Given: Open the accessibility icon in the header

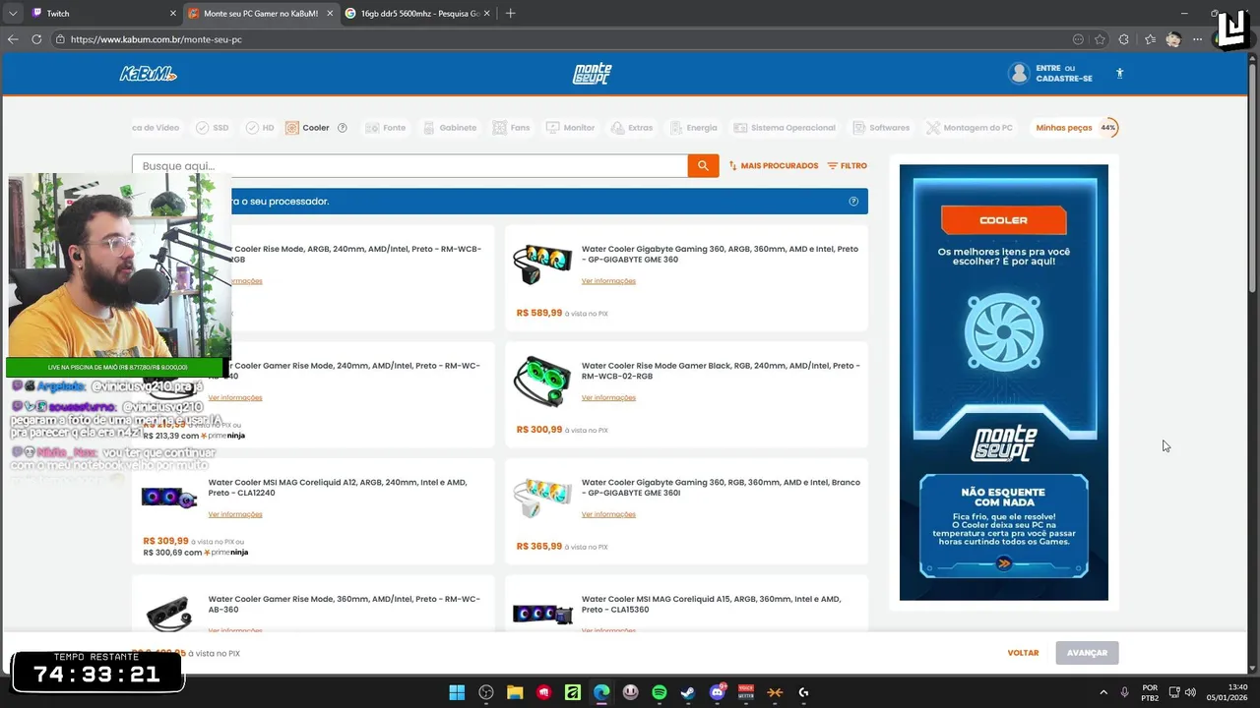Looking at the screenshot, I should pyautogui.click(x=1119, y=73).
